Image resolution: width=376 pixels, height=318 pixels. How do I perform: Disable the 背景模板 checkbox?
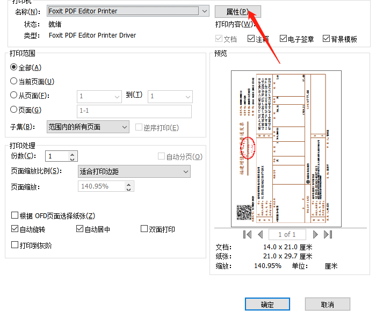(x=326, y=39)
